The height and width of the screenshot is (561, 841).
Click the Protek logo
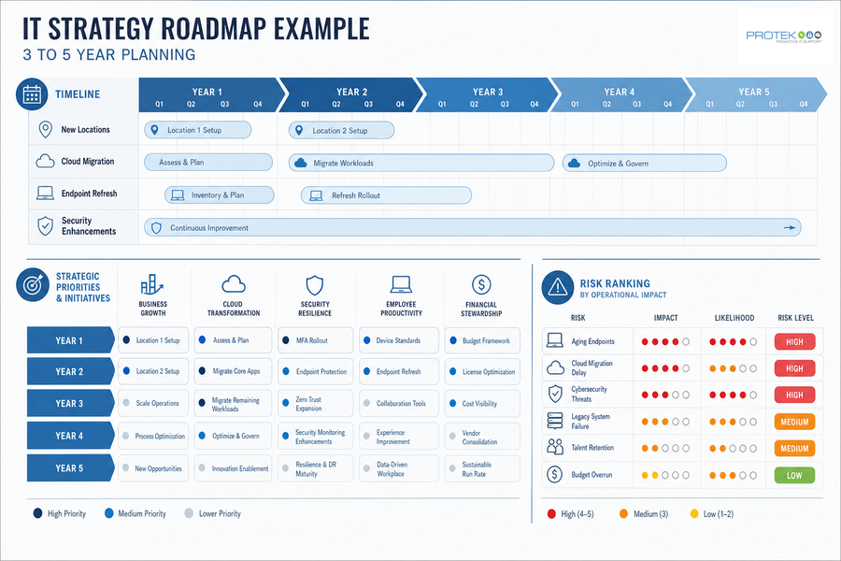[x=784, y=36]
